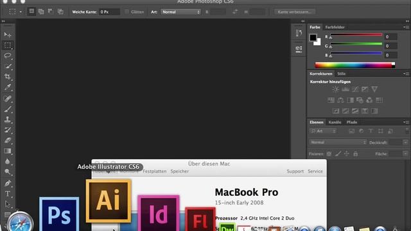The width and height of the screenshot is (411, 231).
Task: Select the Dodge tool
Action: [x=8, y=172]
